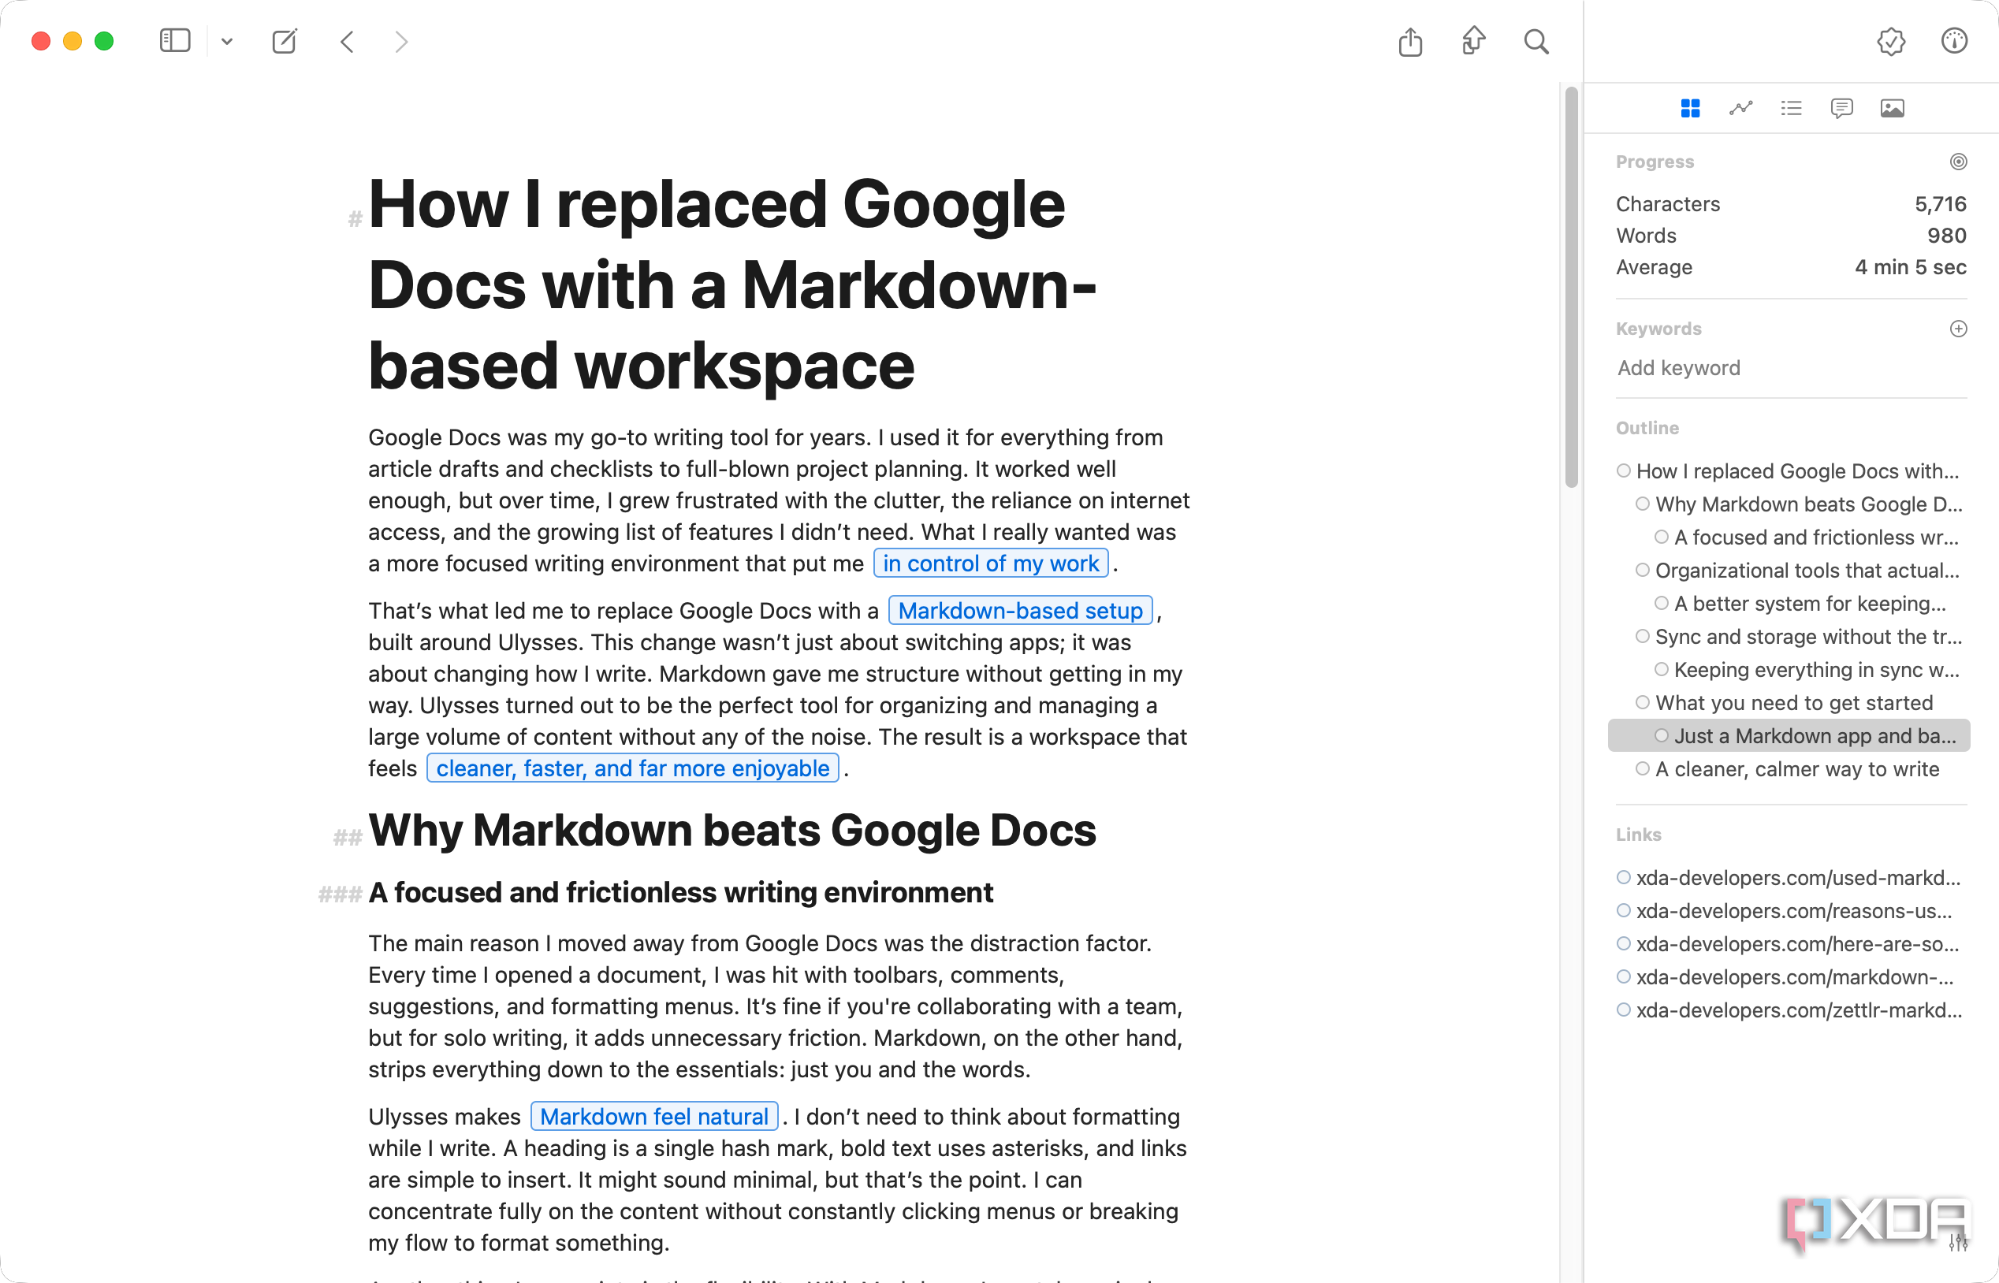This screenshot has width=1999, height=1283.
Task: Click 'cleaner, faster, and far more enjoyable' link
Action: 632,769
